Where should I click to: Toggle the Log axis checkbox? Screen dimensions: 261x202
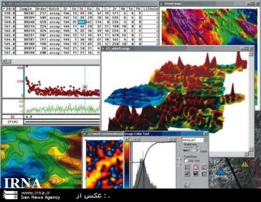[x=186, y=161]
